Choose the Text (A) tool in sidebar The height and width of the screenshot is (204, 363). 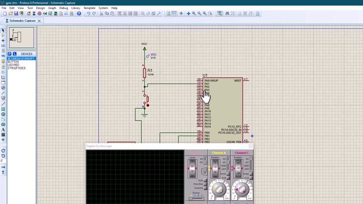(3, 130)
